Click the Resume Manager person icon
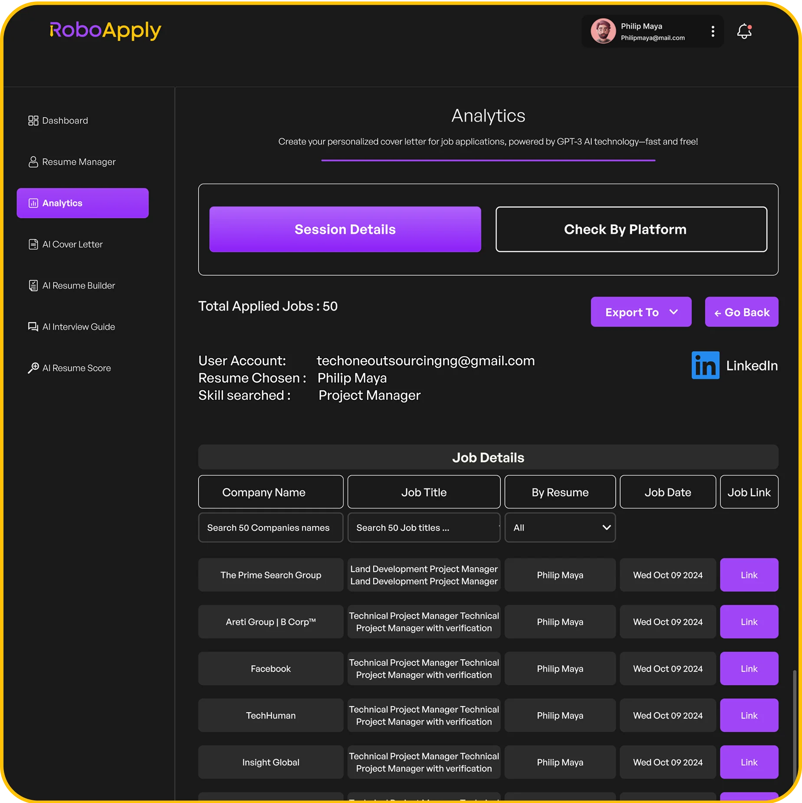 [33, 162]
